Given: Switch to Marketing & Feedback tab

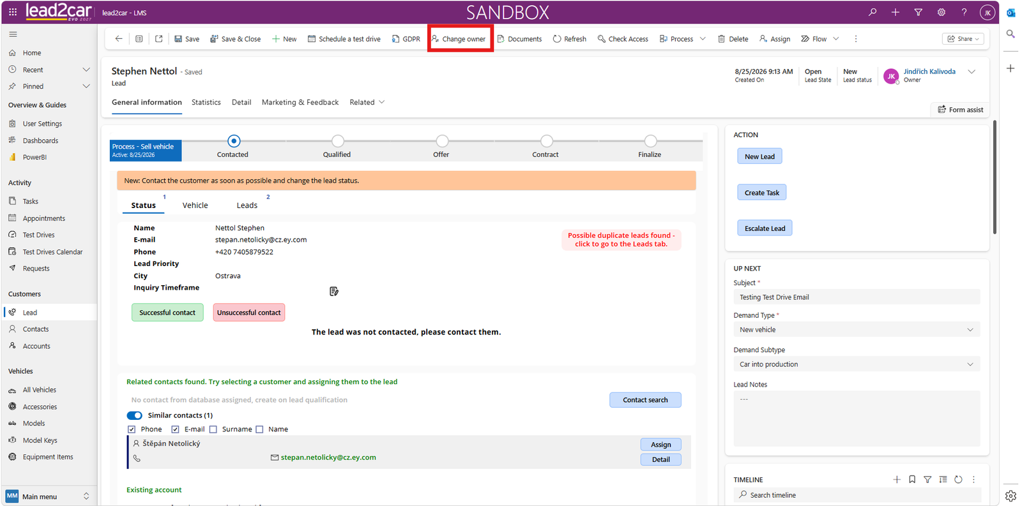Looking at the screenshot, I should [x=300, y=102].
